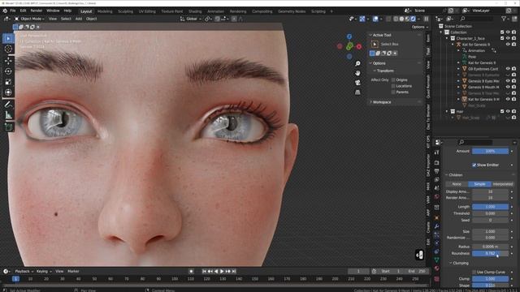
Task: Select the Annotate tool
Action: coord(8,105)
